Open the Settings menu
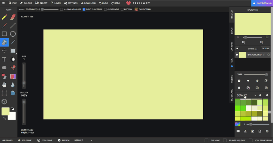This screenshot has width=273, height=143. (x=71, y=3)
